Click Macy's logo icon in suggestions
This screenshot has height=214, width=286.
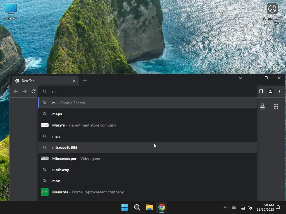point(45,125)
